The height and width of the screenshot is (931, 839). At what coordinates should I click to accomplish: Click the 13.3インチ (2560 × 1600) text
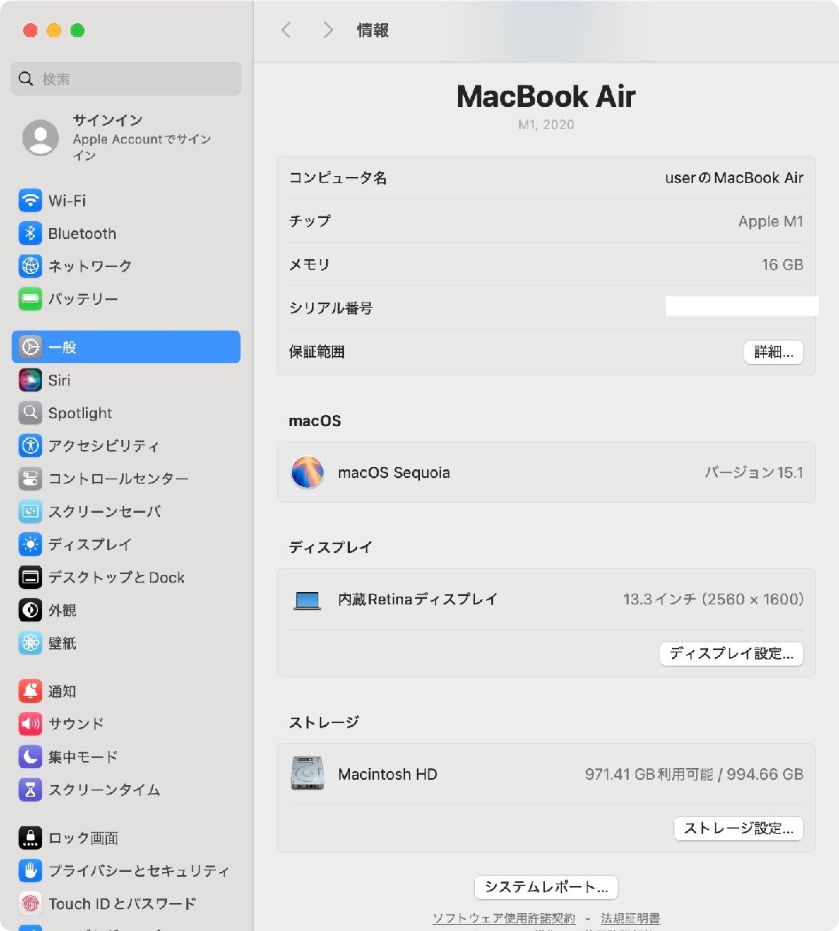[713, 599]
